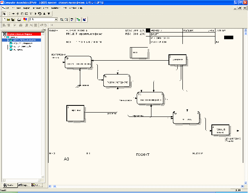Image resolution: width=248 pixels, height=193 pixels.
Task: Open the first menu in the menu bar
Action: [5, 8]
